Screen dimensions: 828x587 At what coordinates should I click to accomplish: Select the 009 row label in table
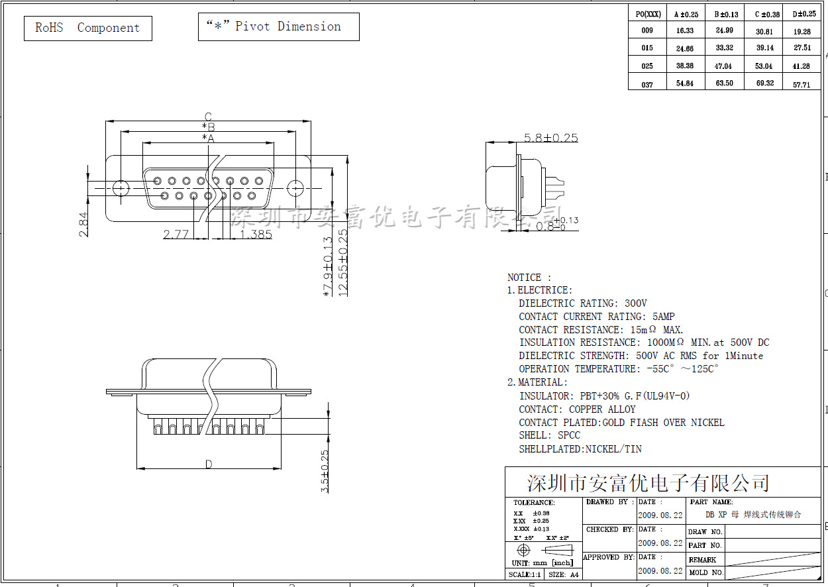click(647, 30)
